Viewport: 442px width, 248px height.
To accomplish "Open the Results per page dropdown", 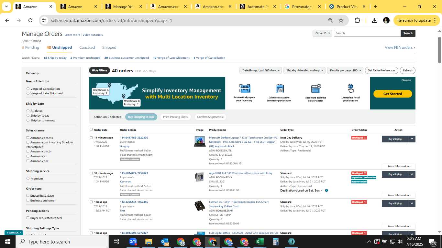I will point(345,70).
